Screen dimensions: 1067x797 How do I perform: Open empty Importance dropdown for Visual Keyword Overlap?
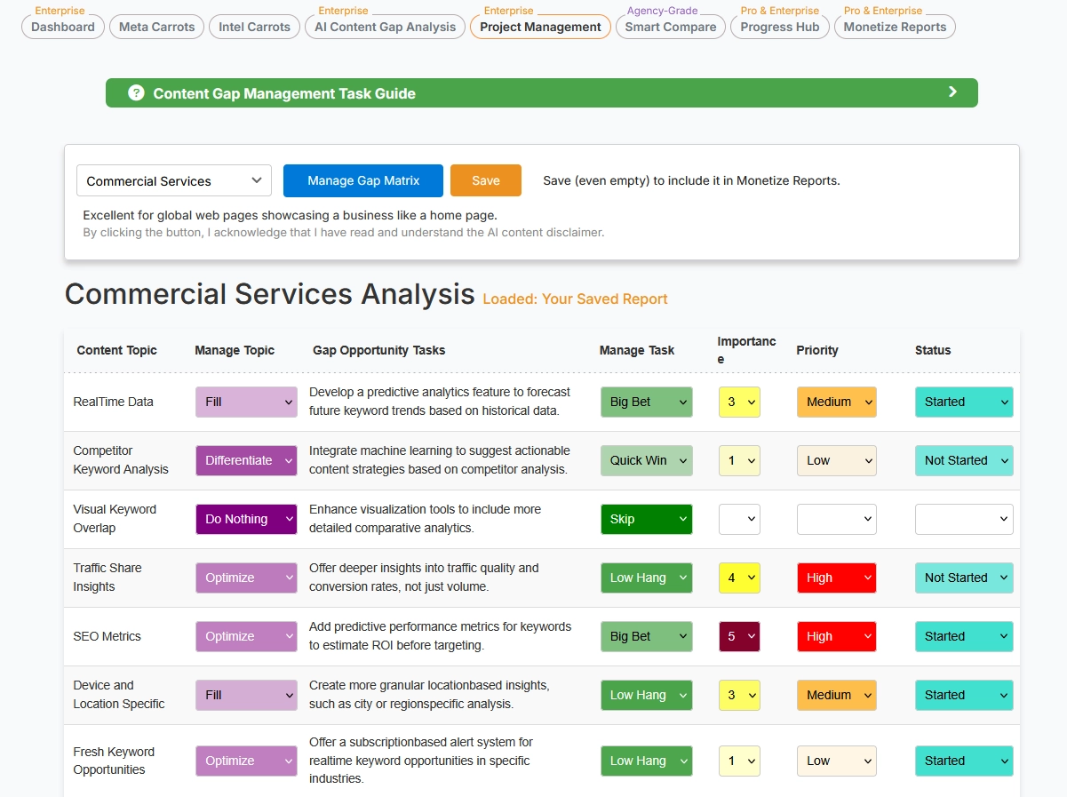[739, 519]
